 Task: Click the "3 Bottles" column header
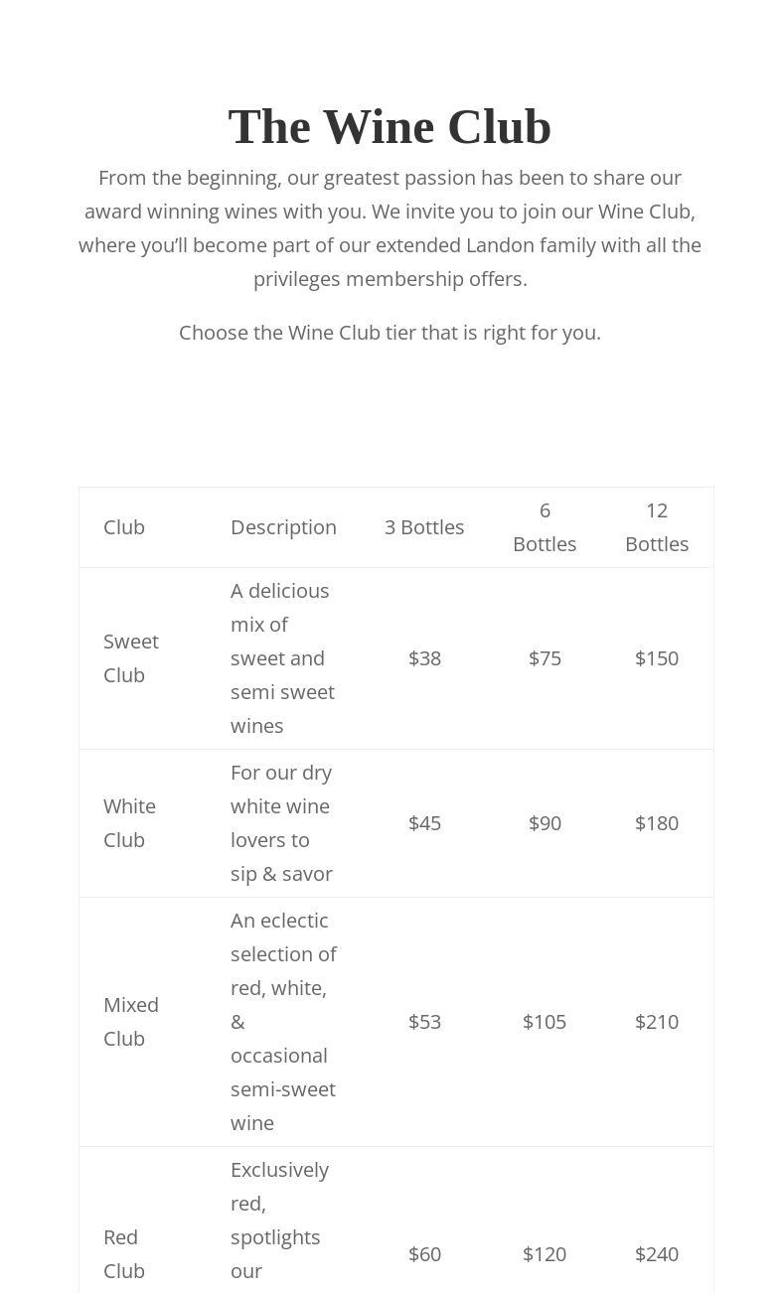pyautogui.click(x=424, y=527)
